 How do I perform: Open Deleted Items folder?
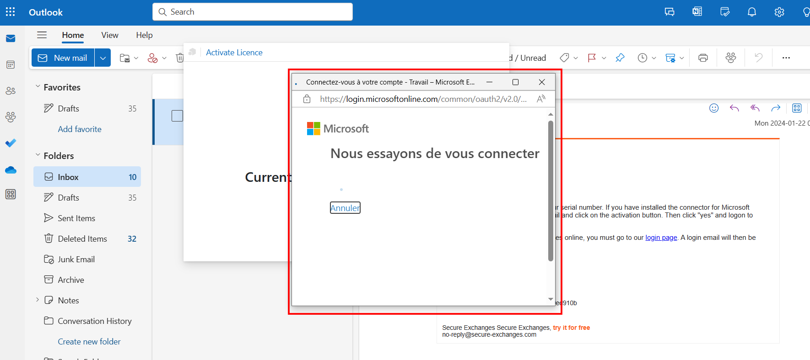[x=87, y=238]
